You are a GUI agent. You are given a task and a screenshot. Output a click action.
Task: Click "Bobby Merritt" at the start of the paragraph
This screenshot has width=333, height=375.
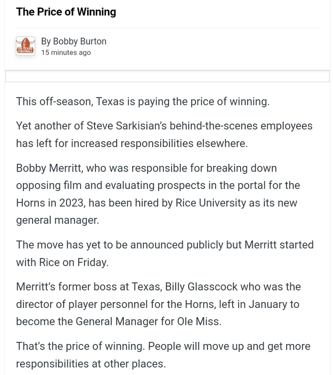coord(49,168)
